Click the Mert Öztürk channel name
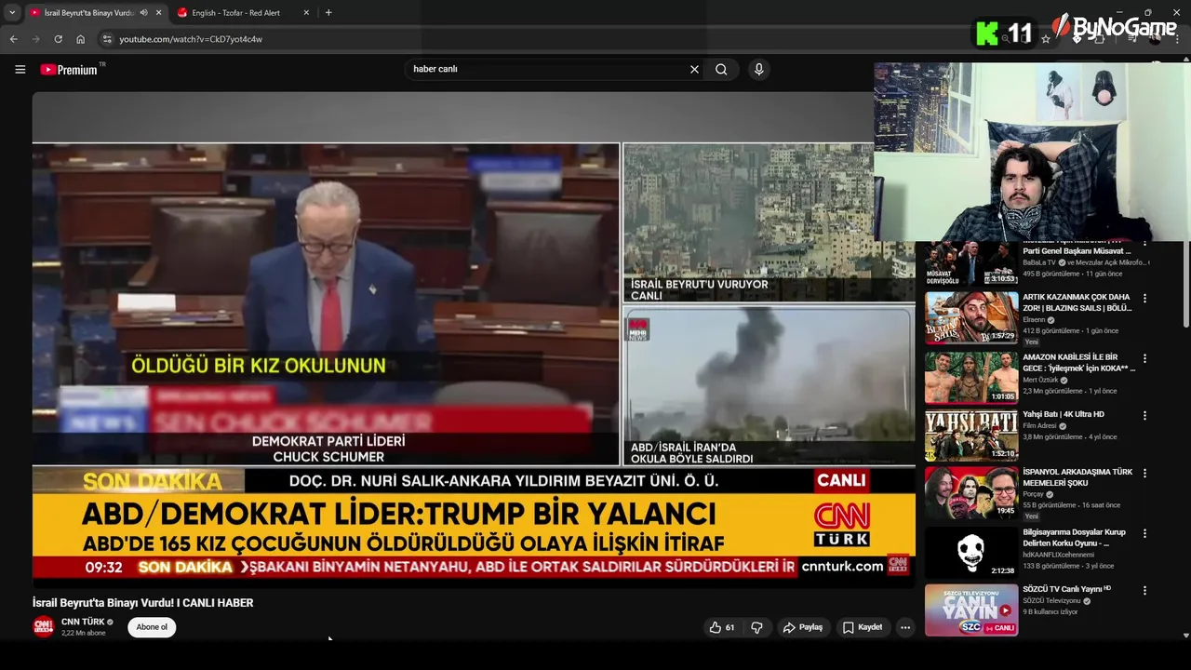 coord(1042,380)
